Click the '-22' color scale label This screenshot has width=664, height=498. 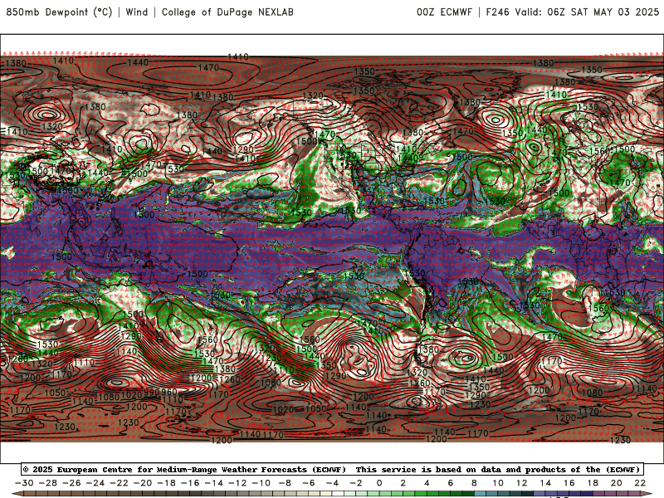pyautogui.click(x=119, y=483)
